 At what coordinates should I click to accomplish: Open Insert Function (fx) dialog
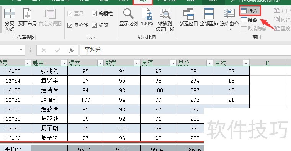[71, 50]
